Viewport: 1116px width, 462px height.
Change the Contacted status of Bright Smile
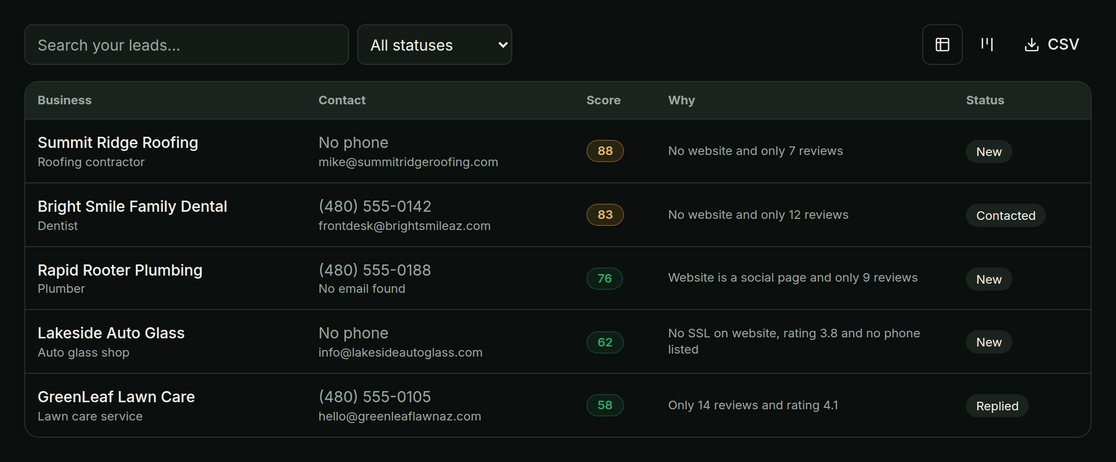coord(1005,215)
